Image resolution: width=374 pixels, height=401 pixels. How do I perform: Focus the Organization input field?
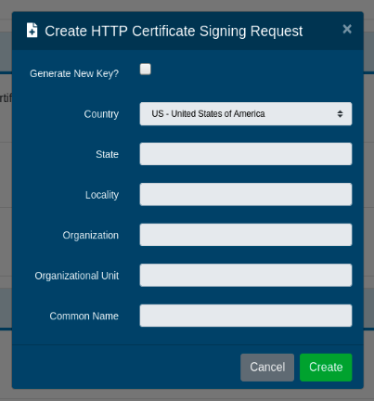(246, 235)
